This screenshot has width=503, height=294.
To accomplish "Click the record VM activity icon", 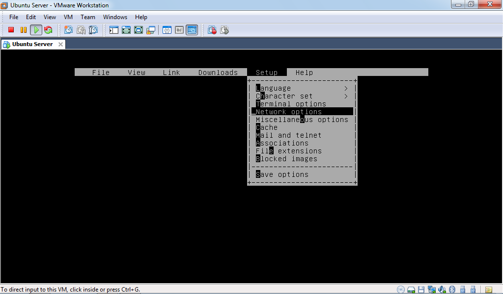I will point(212,30).
